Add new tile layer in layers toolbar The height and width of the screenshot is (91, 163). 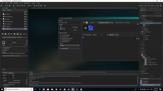(x=9, y=34)
